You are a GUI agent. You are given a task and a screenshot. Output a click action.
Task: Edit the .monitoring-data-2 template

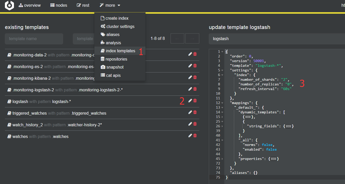tap(190, 54)
